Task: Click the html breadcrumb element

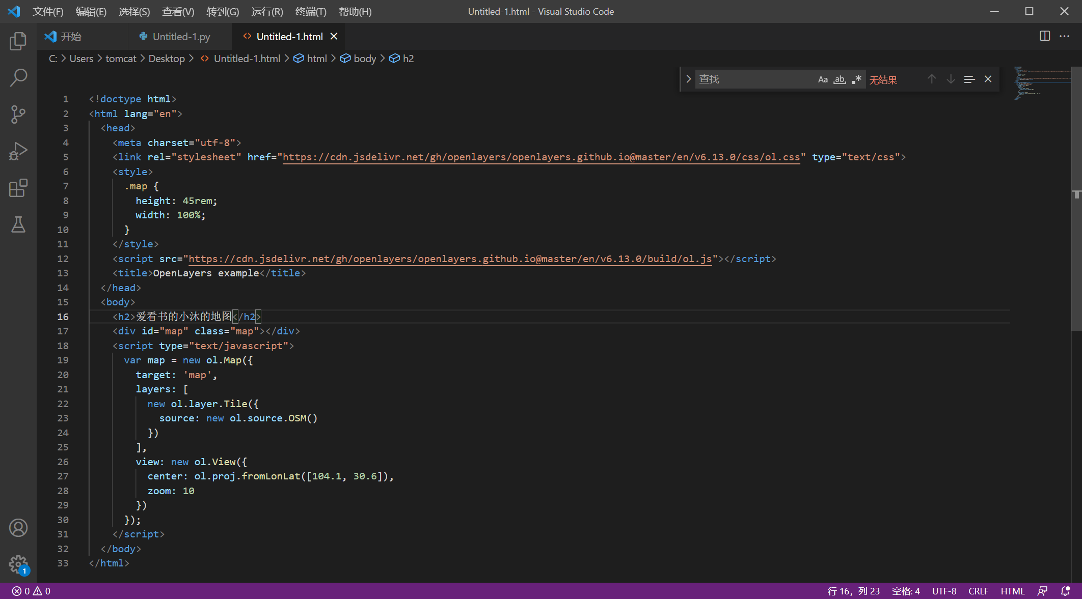Action: [310, 59]
